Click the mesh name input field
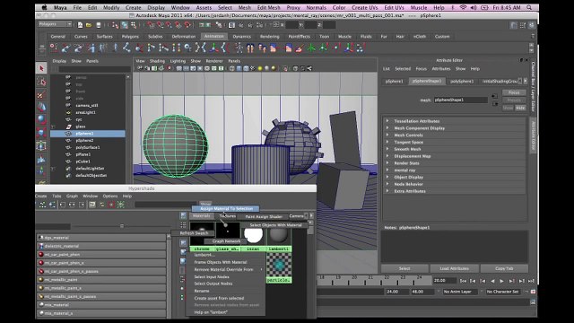Viewport: 574px width, 323px height. (x=460, y=100)
